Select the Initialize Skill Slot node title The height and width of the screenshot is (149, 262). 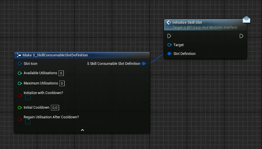point(187,22)
